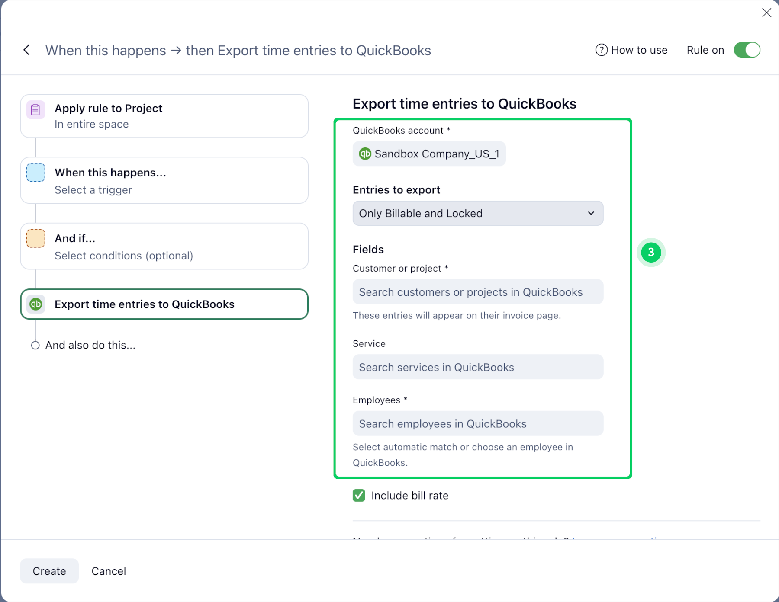Click the Search employees in QuickBooks field
The width and height of the screenshot is (779, 602).
[x=477, y=423]
